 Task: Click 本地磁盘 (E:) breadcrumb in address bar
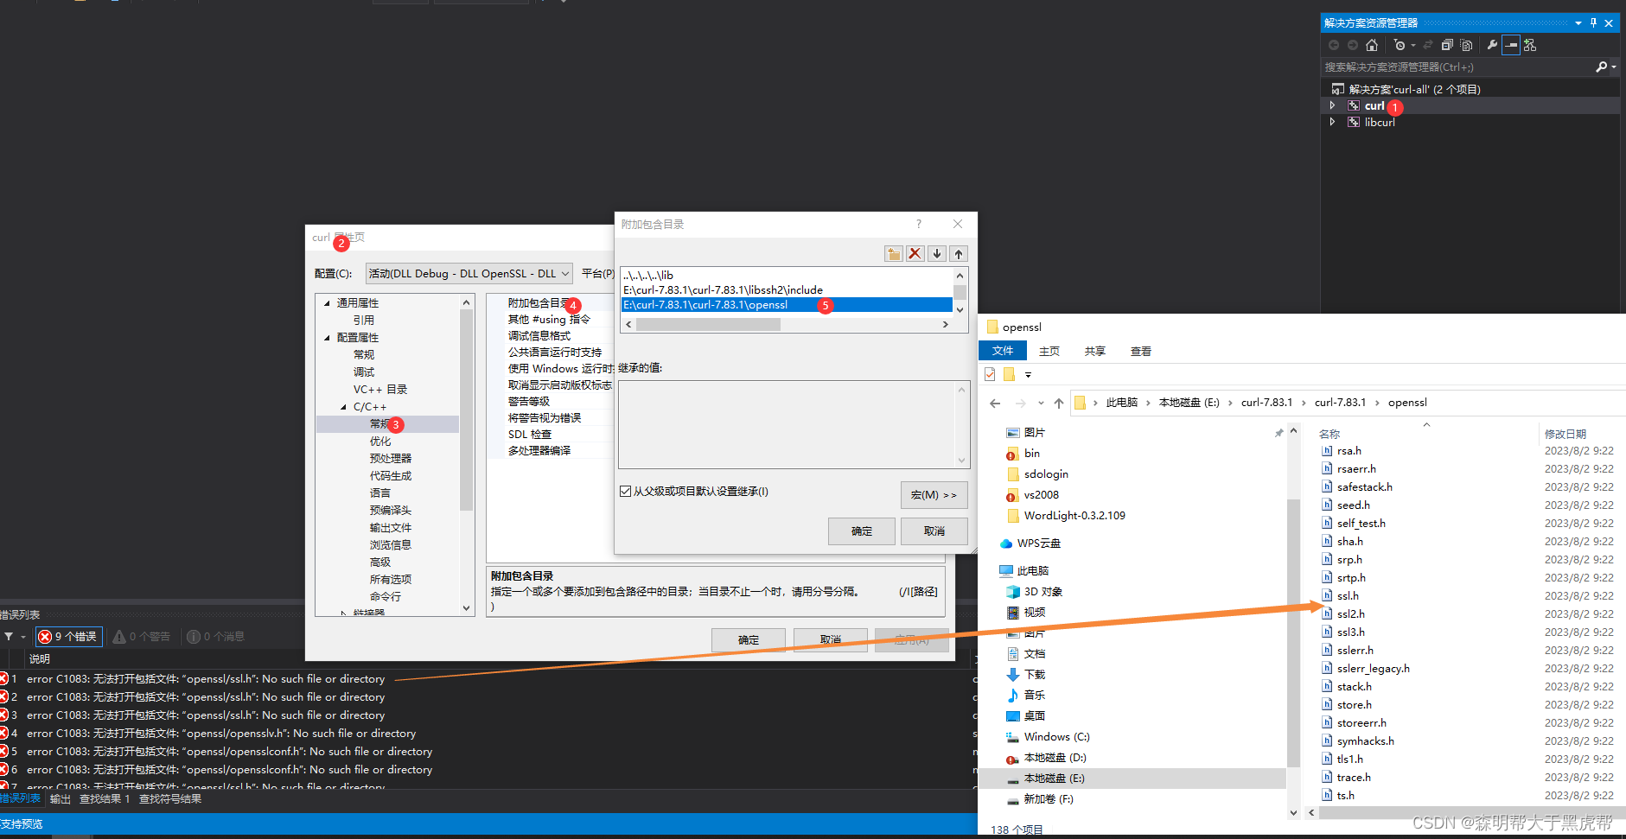tap(1189, 403)
